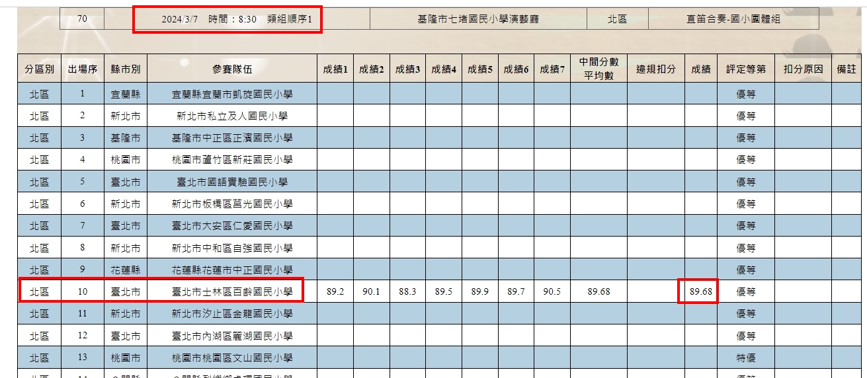Click 花蓮縣 county cell in row 9
Screen dimensions: 867x378
click(x=126, y=270)
